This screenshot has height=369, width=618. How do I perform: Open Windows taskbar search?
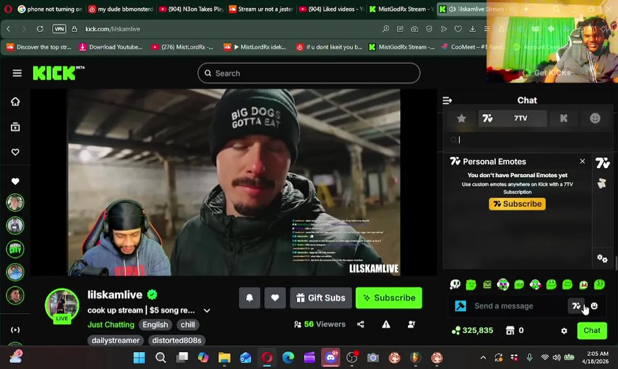[161, 358]
